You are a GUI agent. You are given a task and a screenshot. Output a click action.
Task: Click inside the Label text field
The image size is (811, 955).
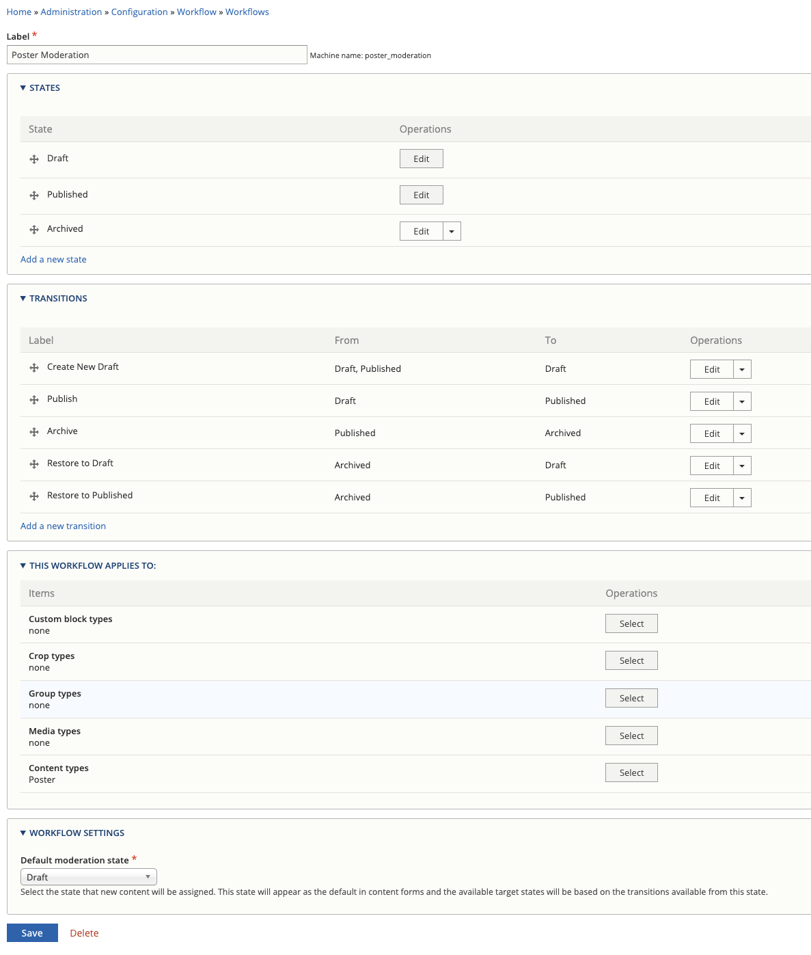156,55
